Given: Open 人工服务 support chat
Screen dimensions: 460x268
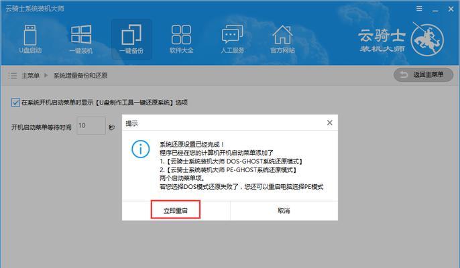Looking at the screenshot, I should [231, 38].
